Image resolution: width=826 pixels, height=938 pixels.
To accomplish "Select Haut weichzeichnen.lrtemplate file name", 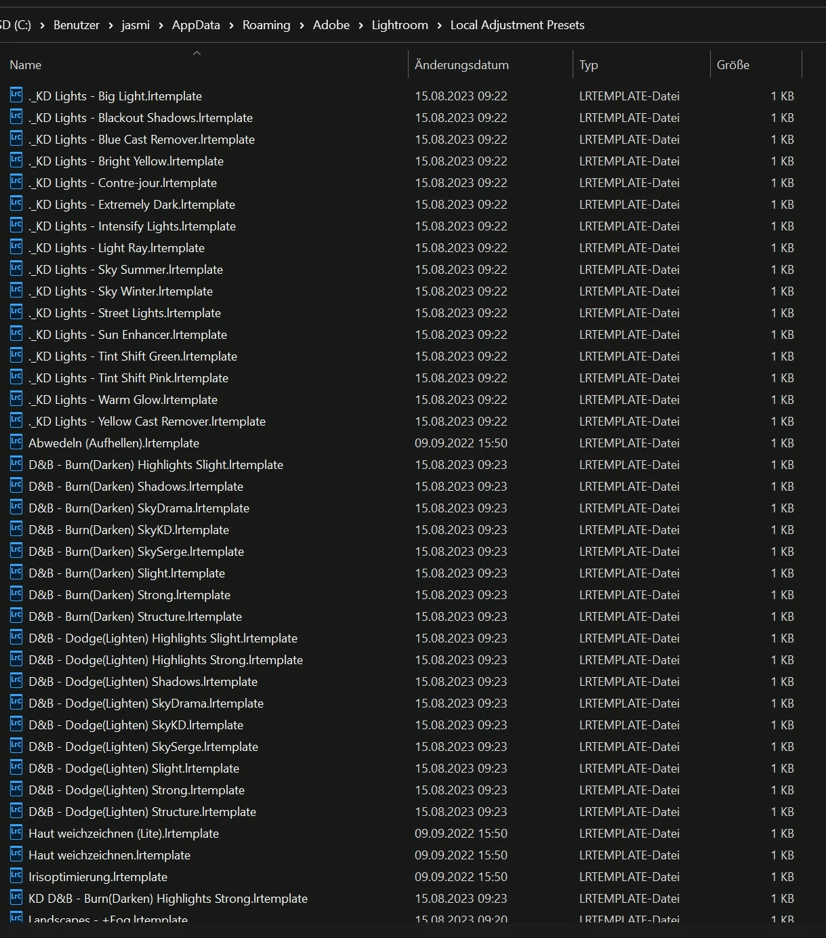I will click(109, 855).
